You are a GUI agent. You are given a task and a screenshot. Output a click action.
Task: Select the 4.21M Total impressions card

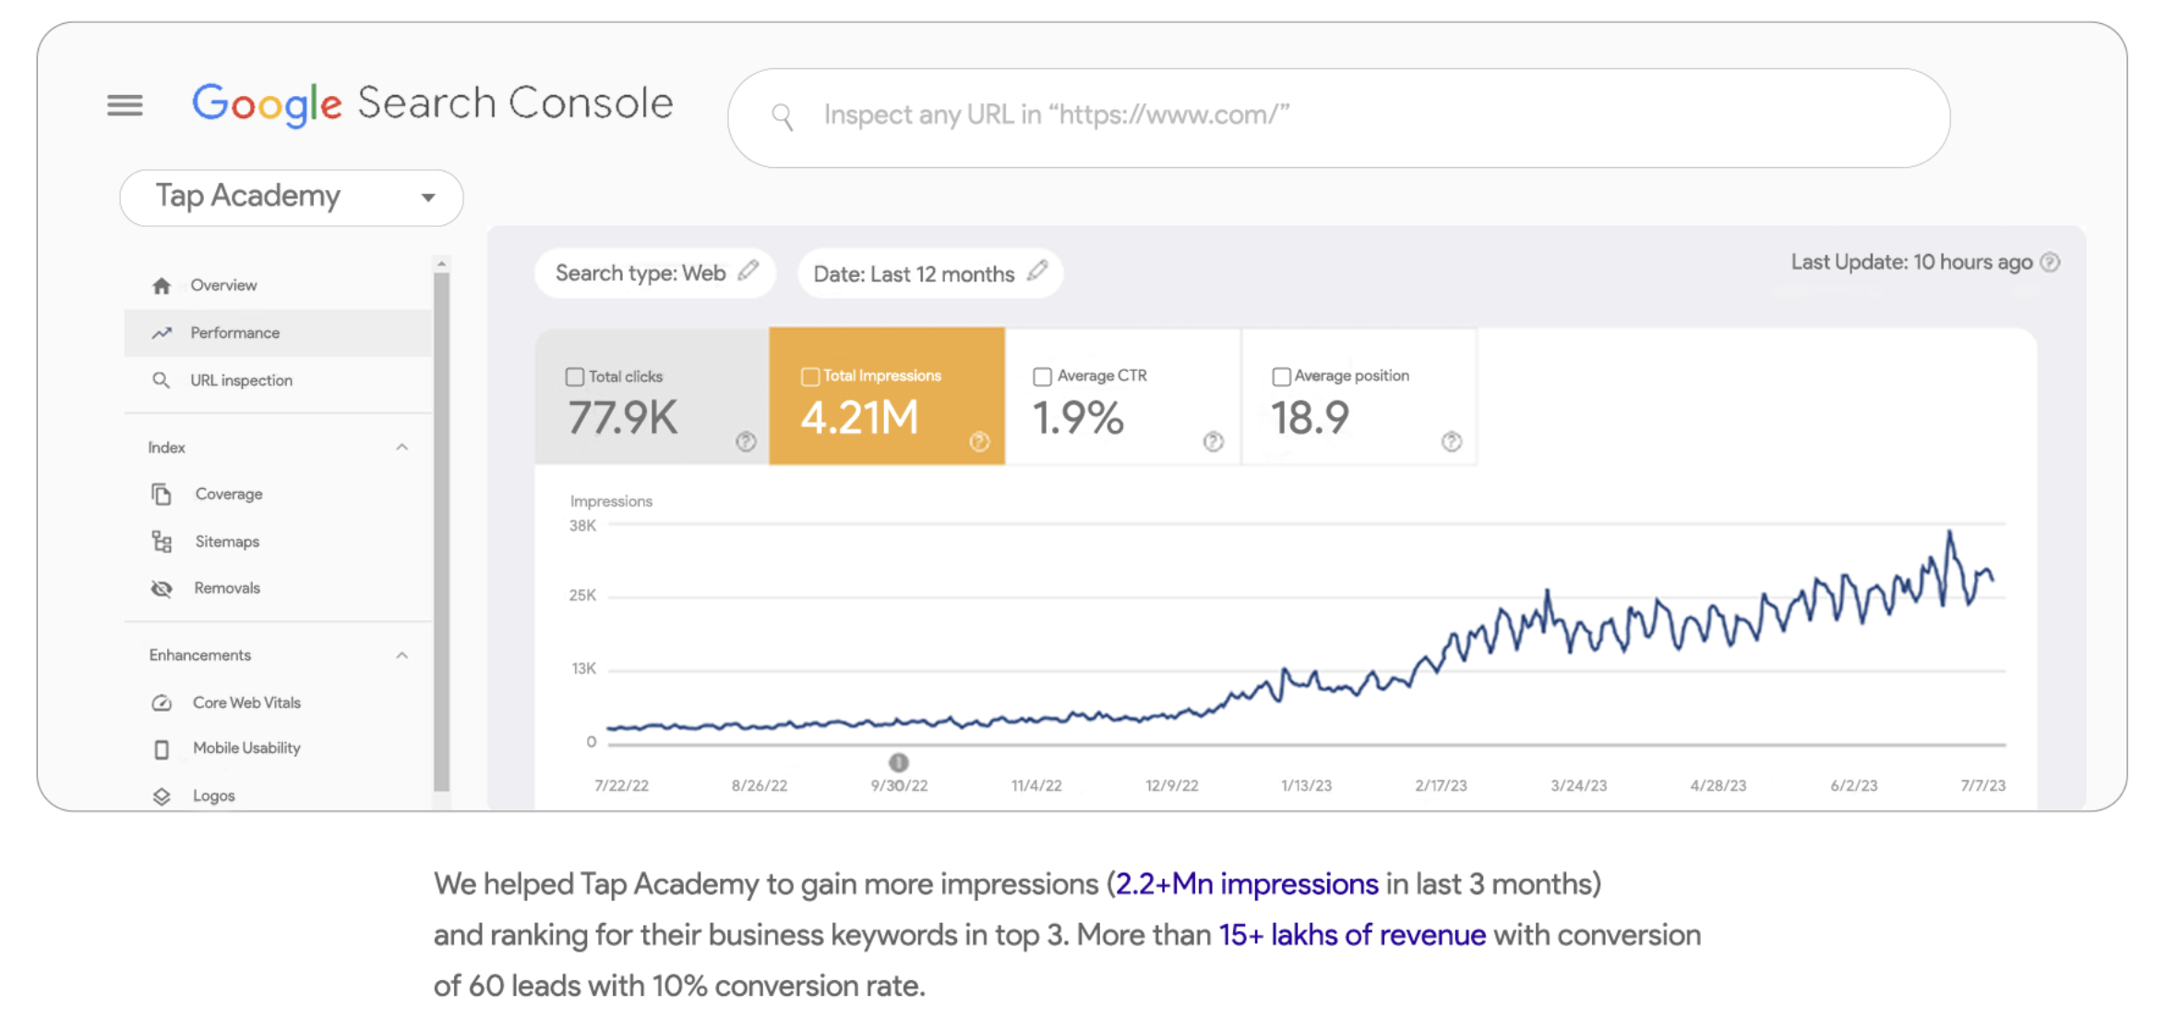[887, 396]
